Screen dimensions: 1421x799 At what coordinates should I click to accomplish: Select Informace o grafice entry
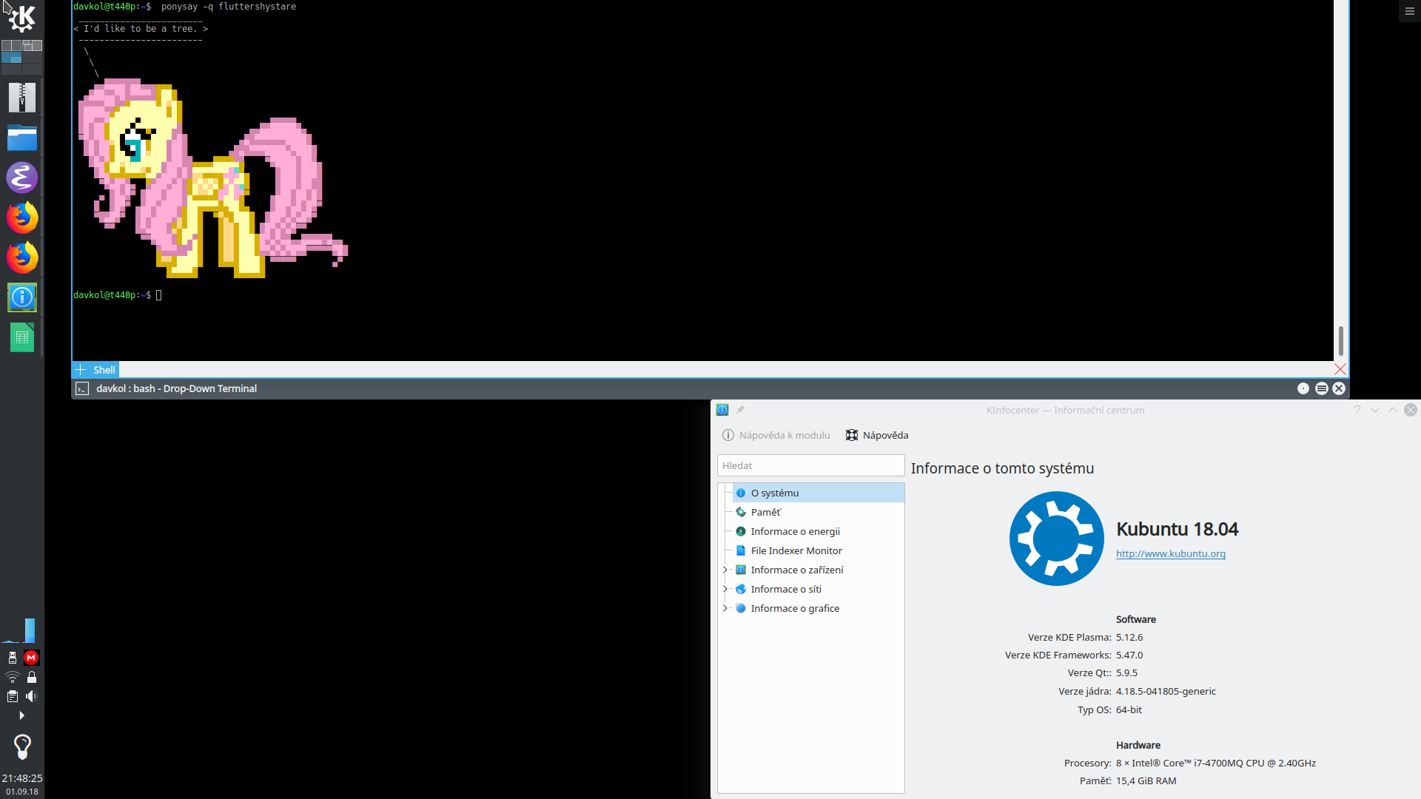coord(819,608)
